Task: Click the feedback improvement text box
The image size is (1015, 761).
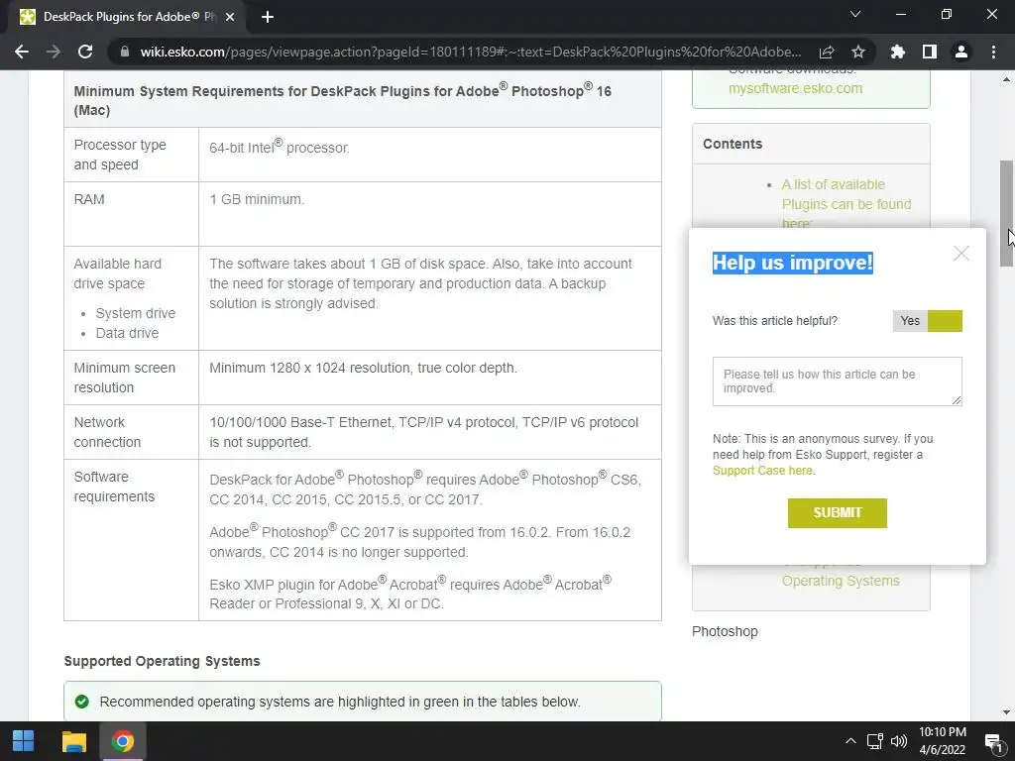Action: [837, 381]
